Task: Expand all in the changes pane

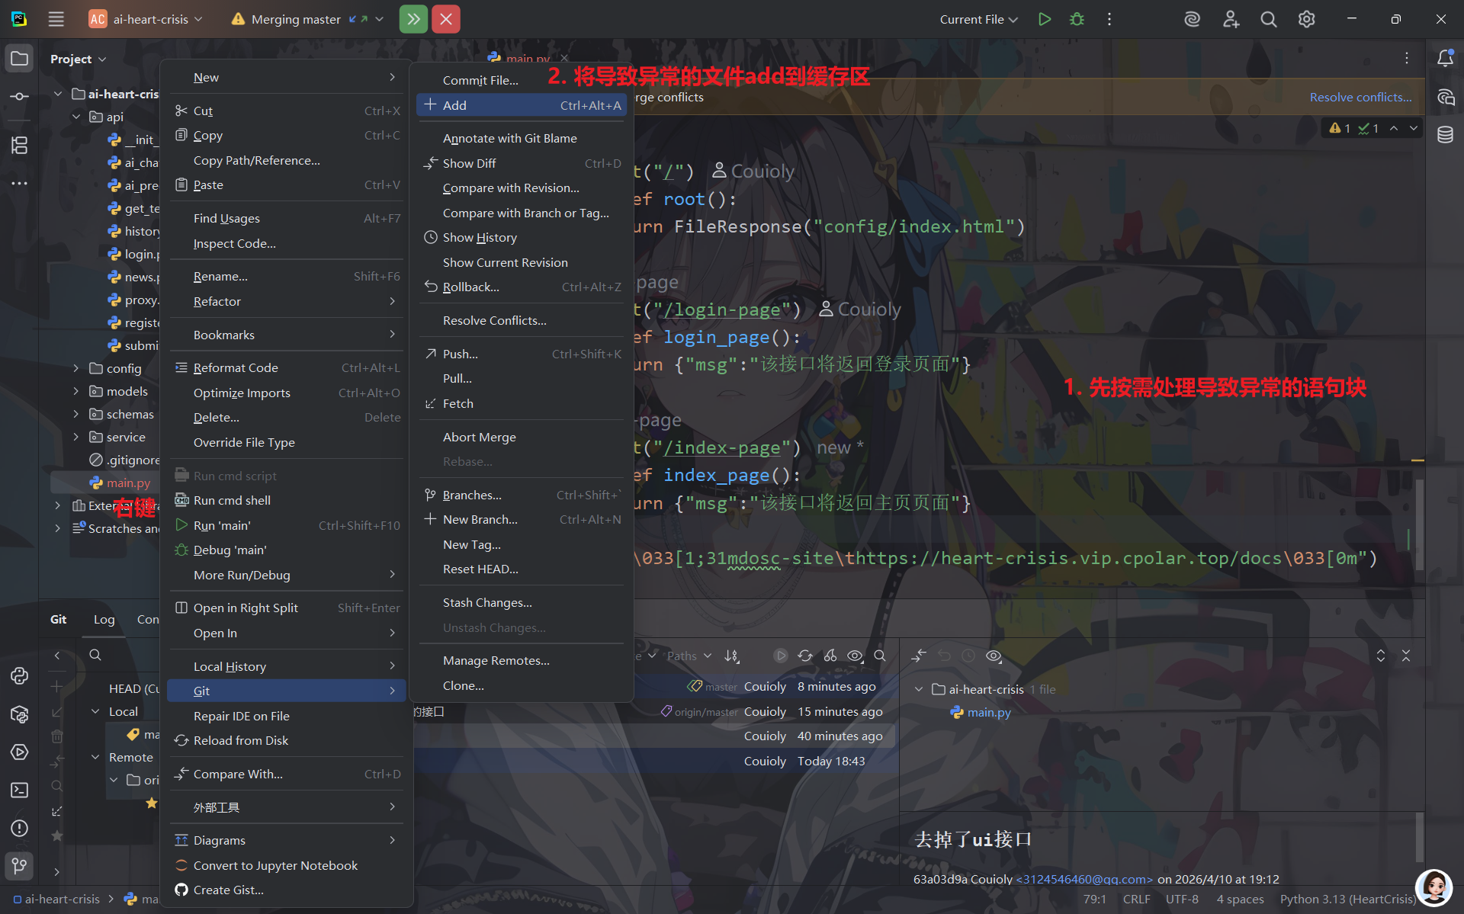Action: tap(1381, 656)
